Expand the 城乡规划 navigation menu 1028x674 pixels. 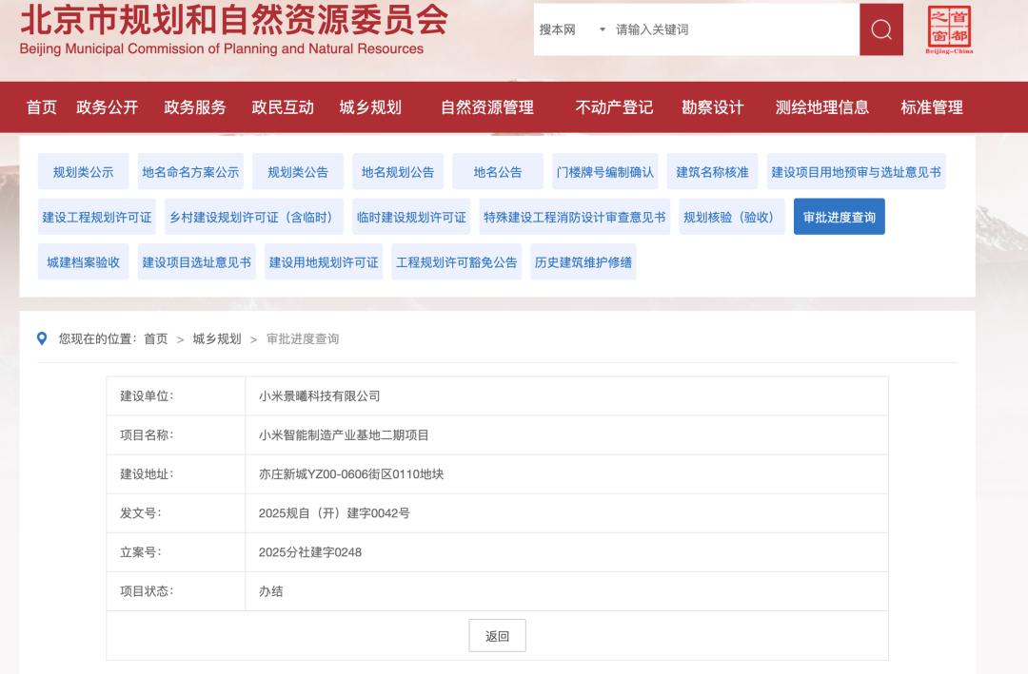click(x=370, y=108)
